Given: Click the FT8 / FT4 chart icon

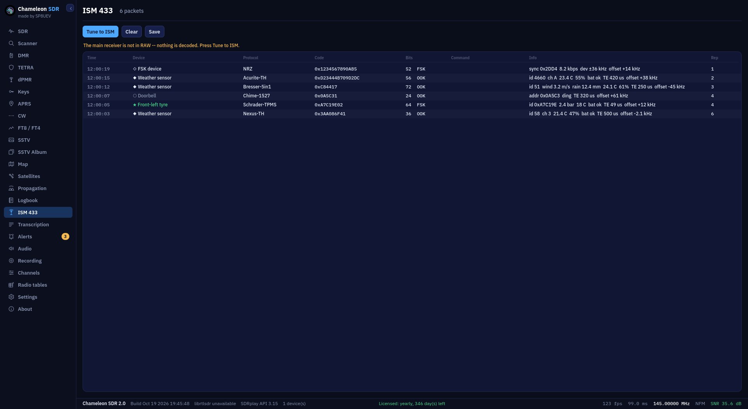Looking at the screenshot, I should 11,128.
